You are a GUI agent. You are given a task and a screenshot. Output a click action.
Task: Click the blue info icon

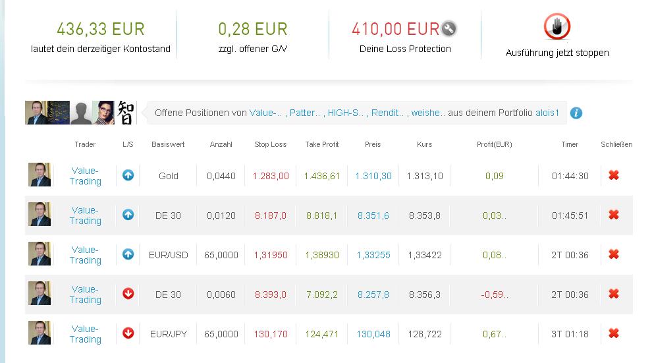(576, 113)
